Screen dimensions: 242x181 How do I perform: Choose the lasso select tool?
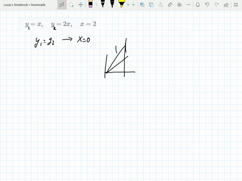click(x=72, y=5)
